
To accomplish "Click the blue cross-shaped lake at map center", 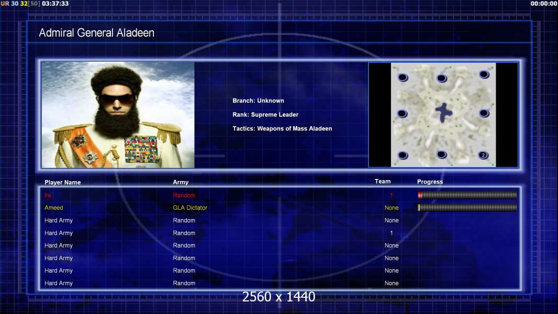I will (444, 111).
